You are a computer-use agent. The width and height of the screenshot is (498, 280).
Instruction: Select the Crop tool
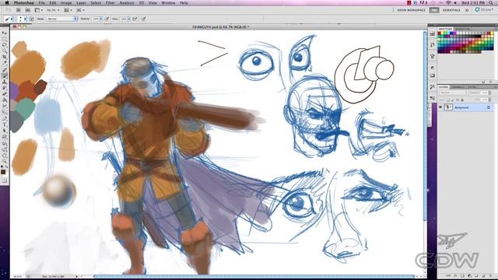[x=5, y=57]
